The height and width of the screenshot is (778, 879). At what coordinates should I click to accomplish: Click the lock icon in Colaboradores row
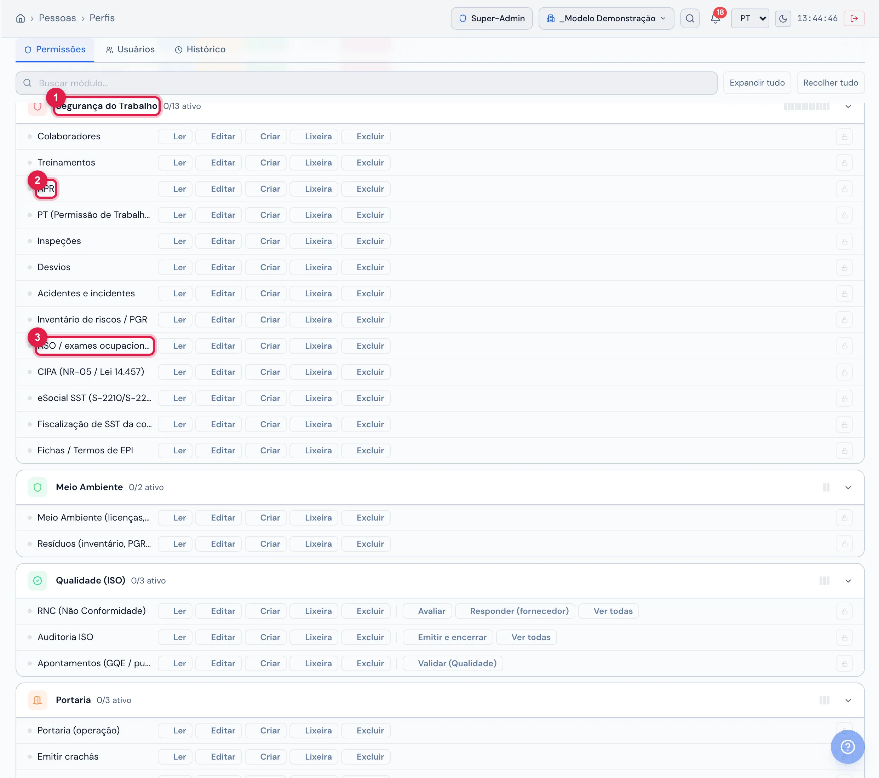click(x=844, y=137)
